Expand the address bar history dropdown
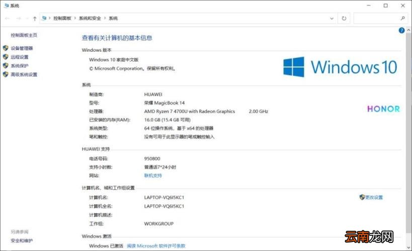 click(332, 19)
